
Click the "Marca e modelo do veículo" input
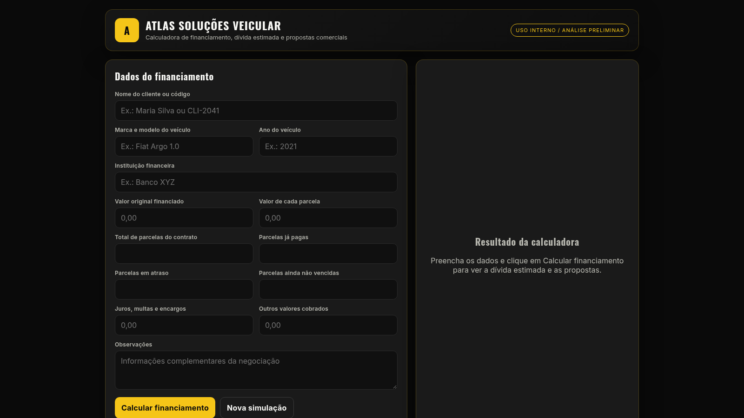point(184,146)
